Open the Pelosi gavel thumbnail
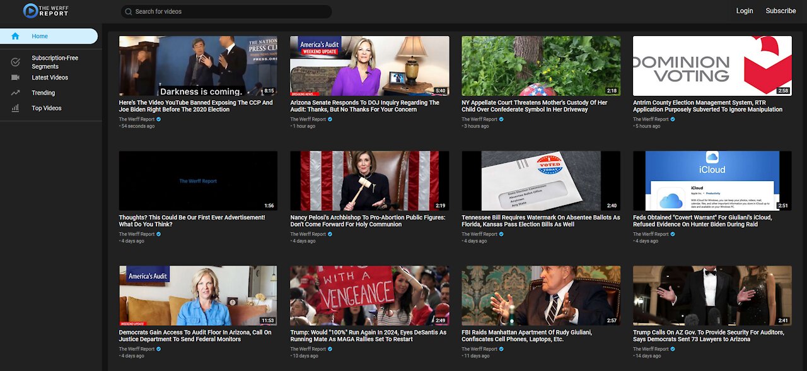 [369, 180]
